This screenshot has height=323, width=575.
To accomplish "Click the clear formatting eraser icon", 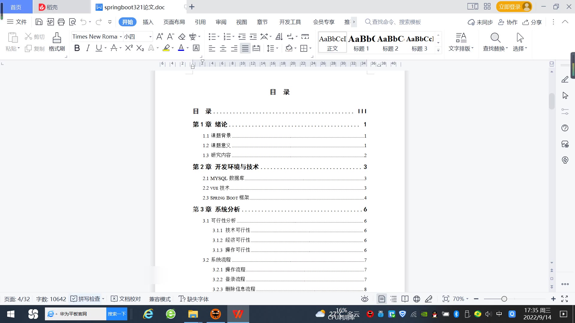I will point(182,37).
